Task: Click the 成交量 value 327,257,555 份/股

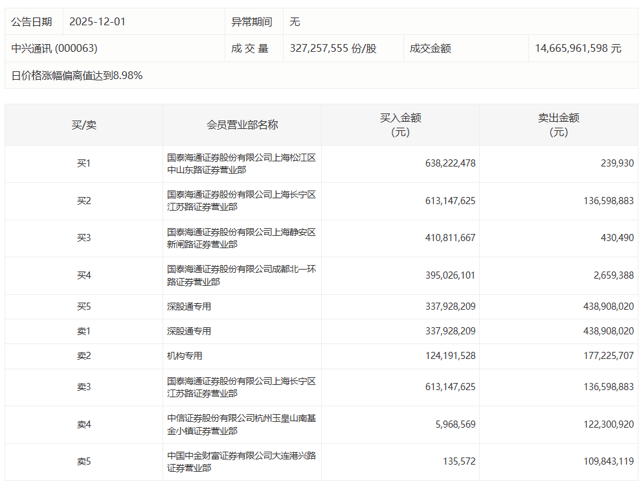Action: pos(333,49)
